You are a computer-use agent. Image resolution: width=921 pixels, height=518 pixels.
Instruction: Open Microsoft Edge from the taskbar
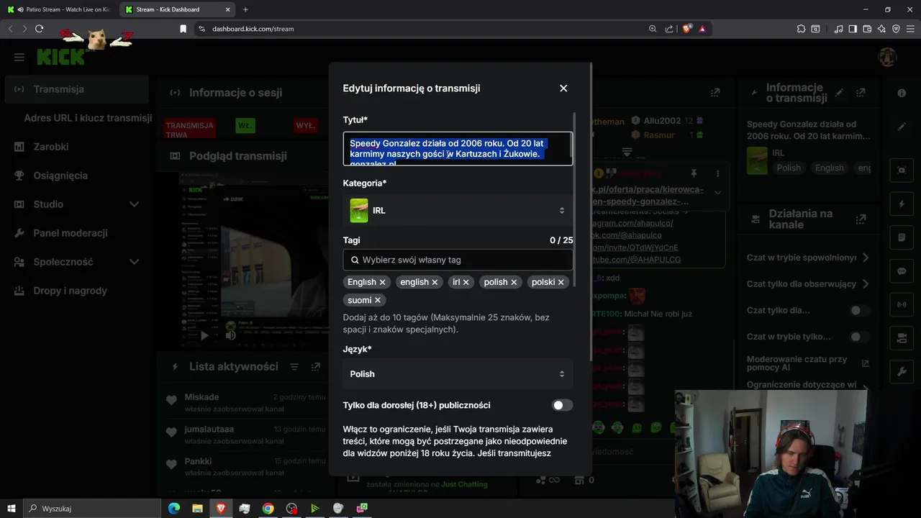tap(174, 509)
